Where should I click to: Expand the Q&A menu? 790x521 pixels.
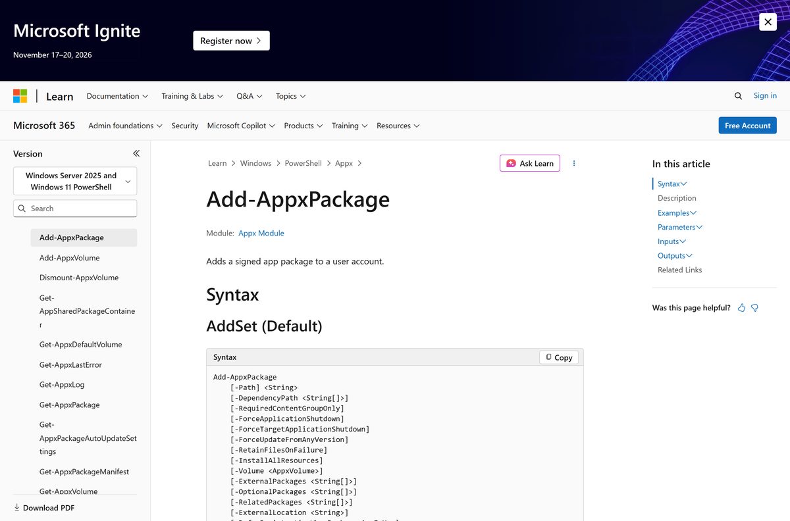pyautogui.click(x=250, y=96)
